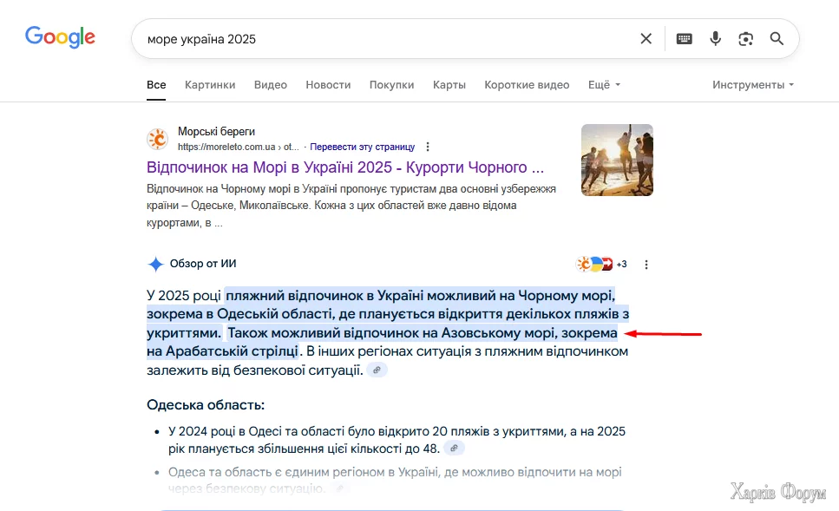The image size is (839, 511).
Task: Switch to the Покупки tab
Action: [x=391, y=84]
